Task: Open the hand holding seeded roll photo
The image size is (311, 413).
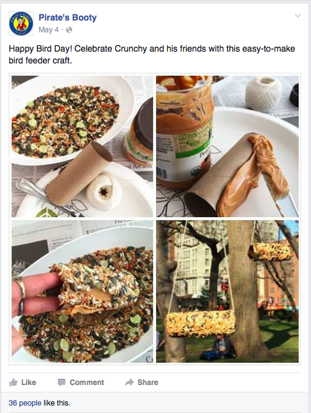Action: [82, 292]
